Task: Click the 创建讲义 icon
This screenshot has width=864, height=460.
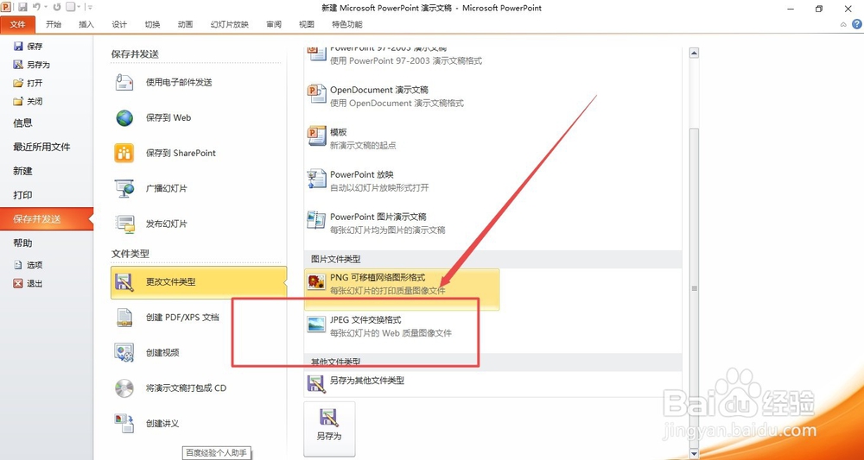Action: 124,423
